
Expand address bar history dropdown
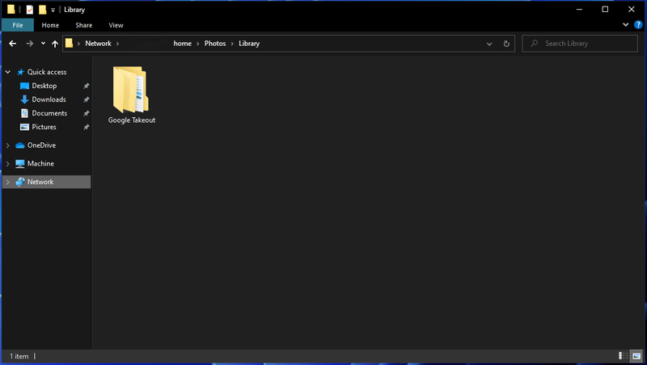[x=489, y=44]
